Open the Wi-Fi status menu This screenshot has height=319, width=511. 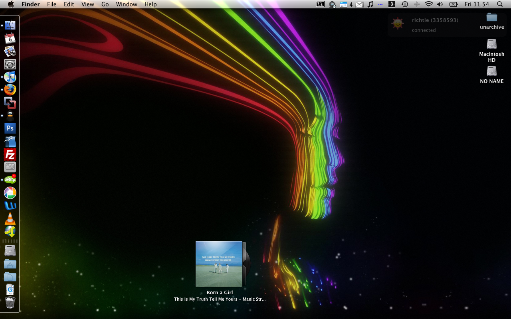pyautogui.click(x=428, y=4)
